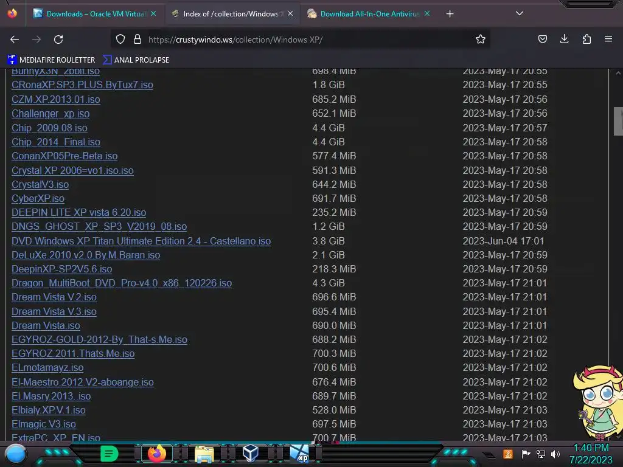Download Elmagic V3.iso
623x467 pixels.
click(x=44, y=424)
